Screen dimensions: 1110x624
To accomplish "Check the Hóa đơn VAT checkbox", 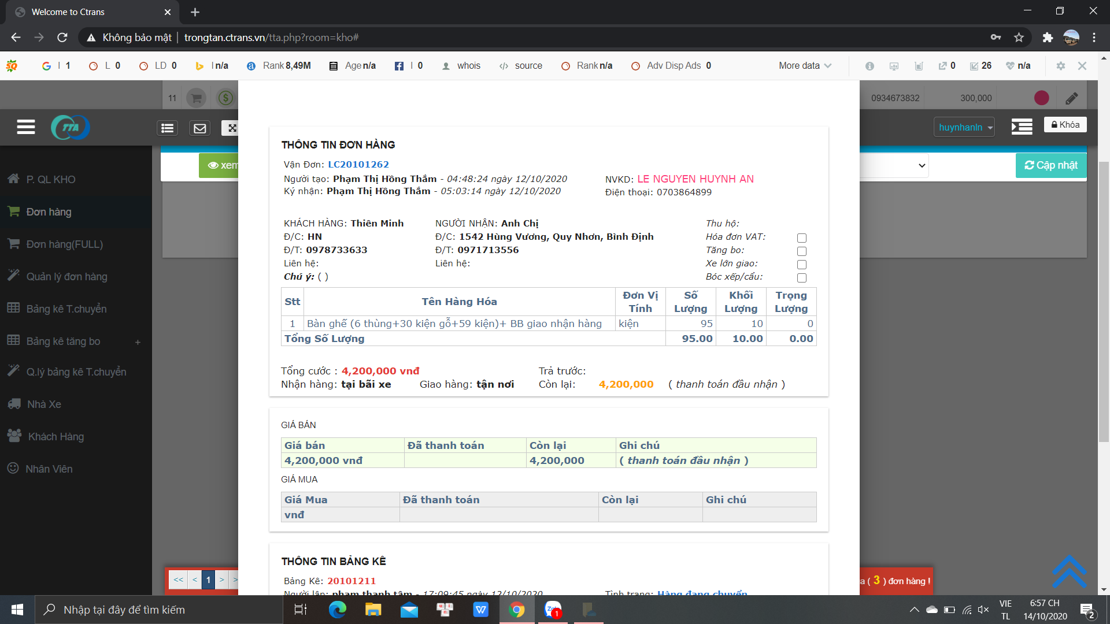I will (801, 238).
